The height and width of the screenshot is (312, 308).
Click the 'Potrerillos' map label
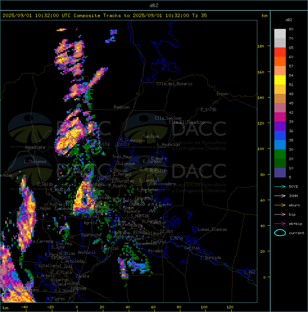(x=62, y=205)
